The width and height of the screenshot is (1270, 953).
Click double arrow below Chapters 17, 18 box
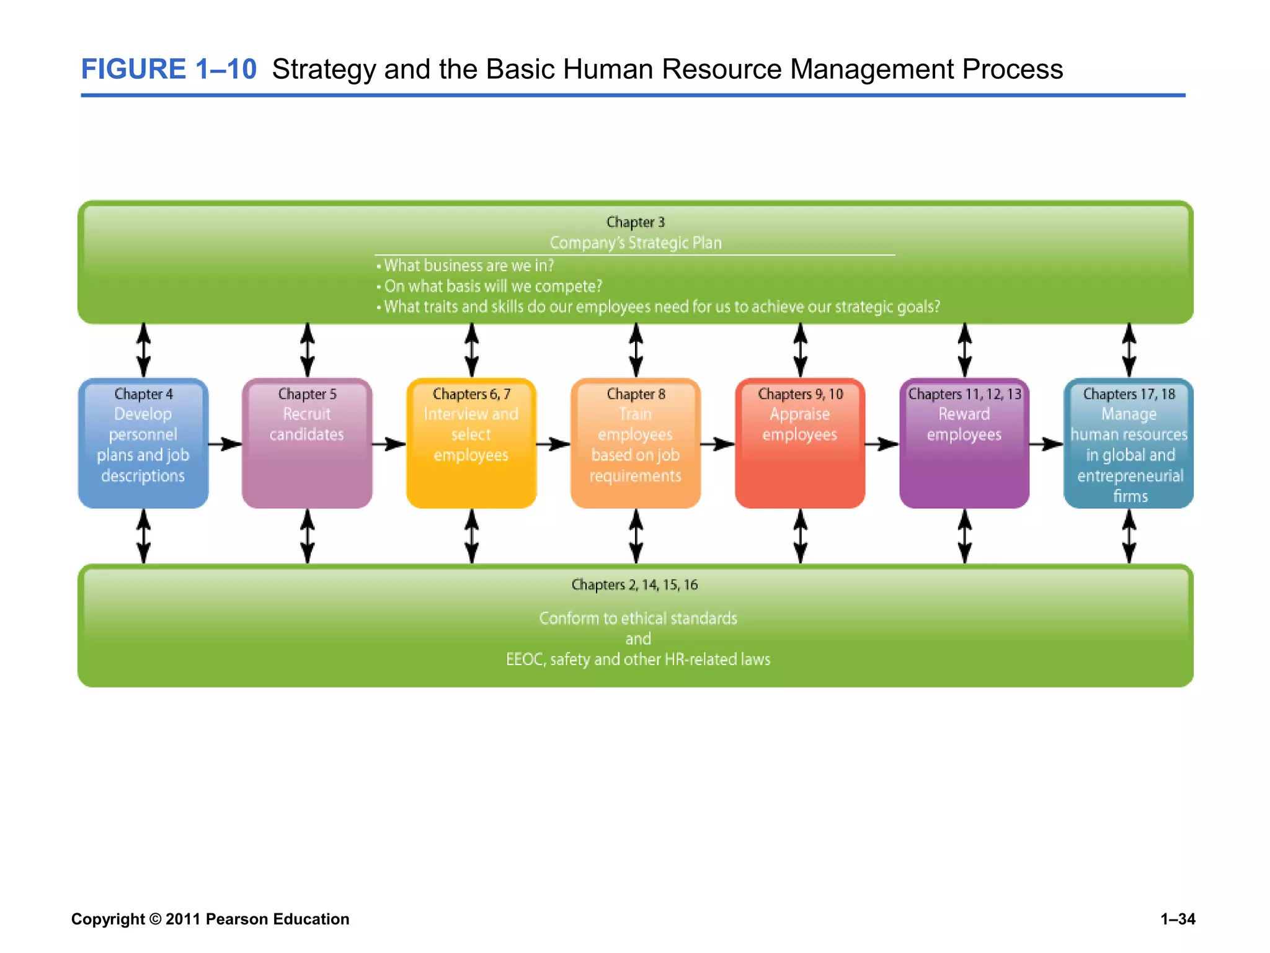point(1129,536)
